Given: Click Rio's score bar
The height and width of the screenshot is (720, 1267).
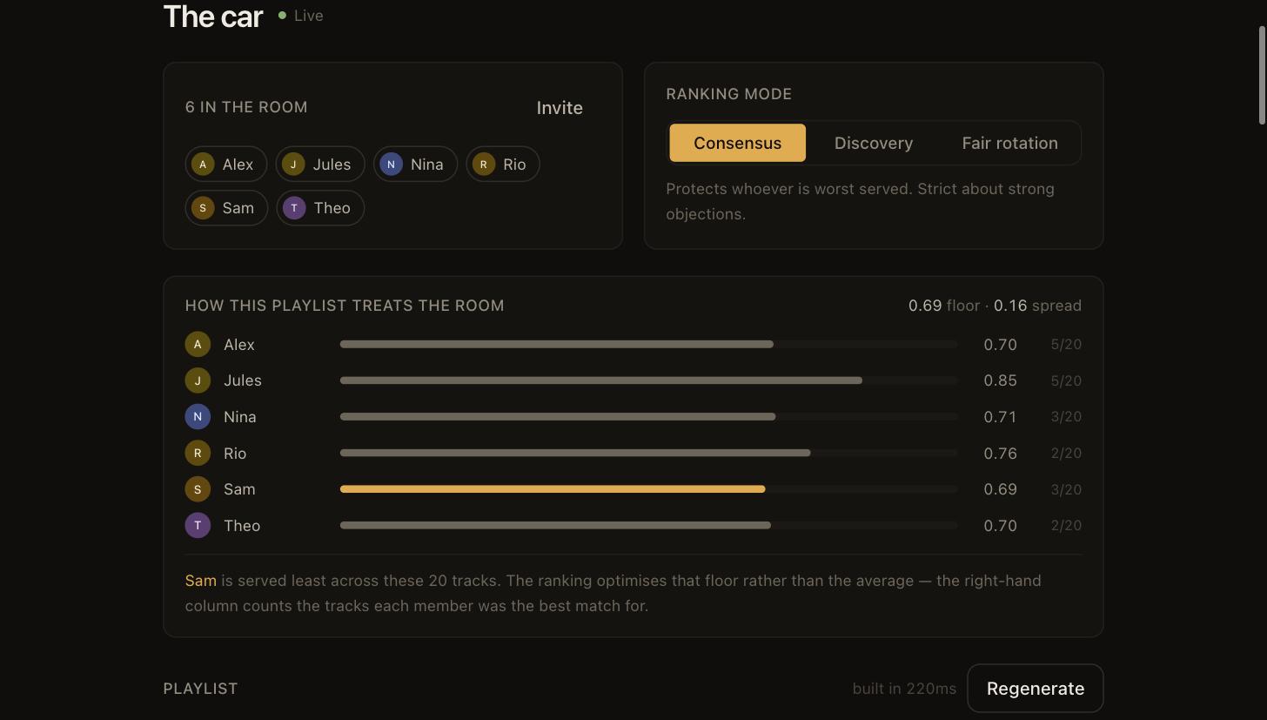Looking at the screenshot, I should click(x=648, y=454).
